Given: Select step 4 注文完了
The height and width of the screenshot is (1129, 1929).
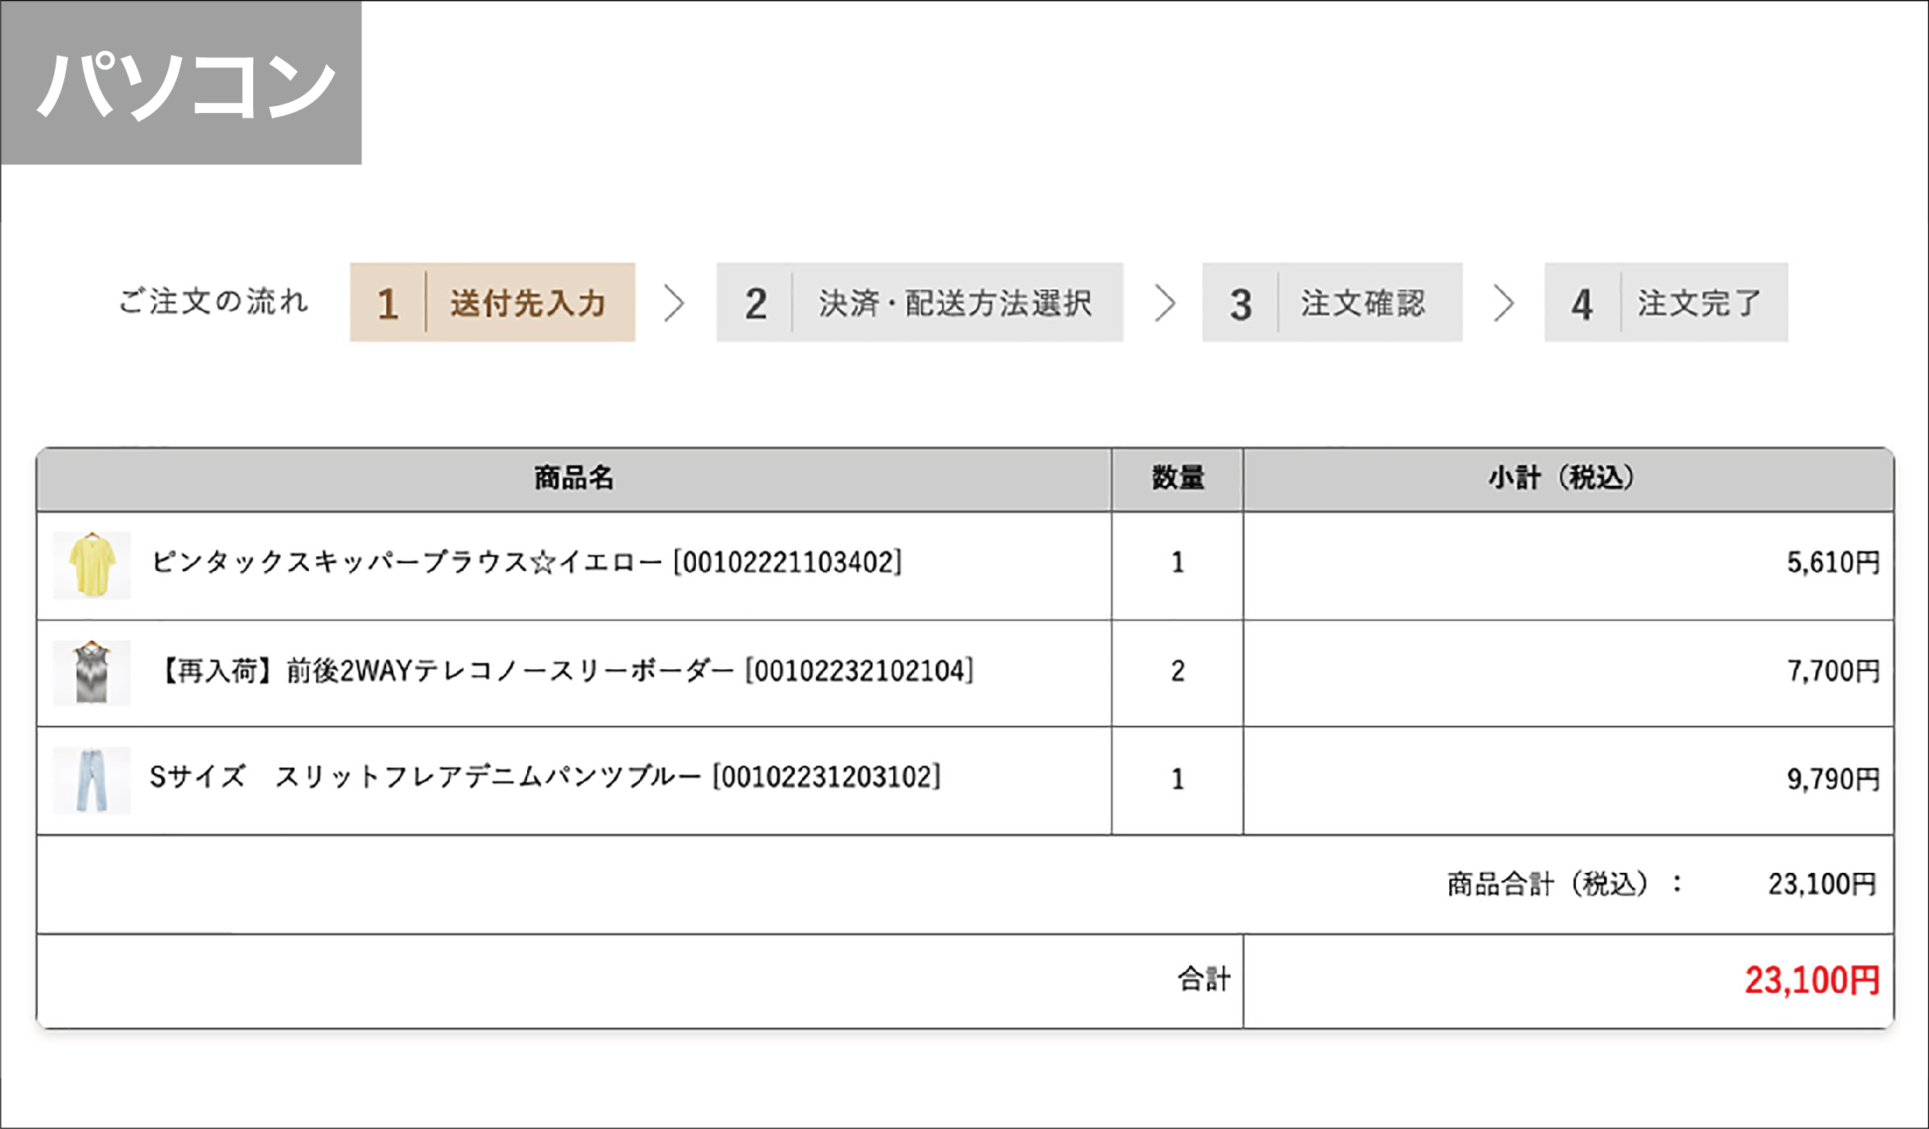Looking at the screenshot, I should pyautogui.click(x=1666, y=302).
